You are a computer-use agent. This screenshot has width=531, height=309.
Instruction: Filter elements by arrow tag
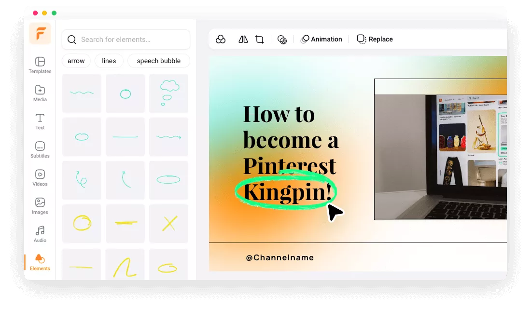click(x=76, y=61)
